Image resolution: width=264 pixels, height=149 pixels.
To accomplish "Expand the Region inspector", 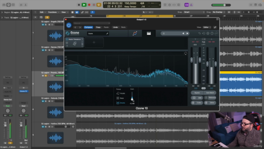I will [x=2, y=12].
